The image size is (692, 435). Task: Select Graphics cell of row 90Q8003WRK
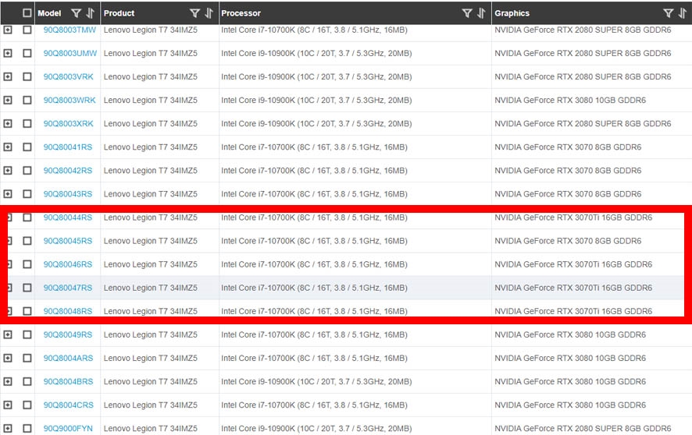tap(591, 100)
